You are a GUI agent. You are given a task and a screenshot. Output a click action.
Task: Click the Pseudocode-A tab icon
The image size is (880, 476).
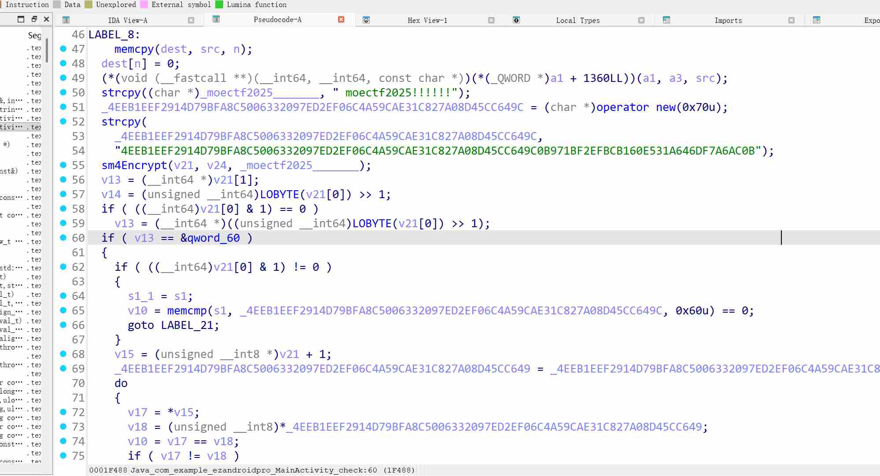(216, 19)
